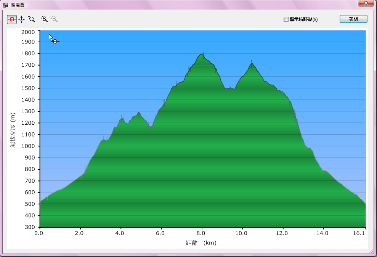Click the highest peak near 8.0 km

(202, 55)
